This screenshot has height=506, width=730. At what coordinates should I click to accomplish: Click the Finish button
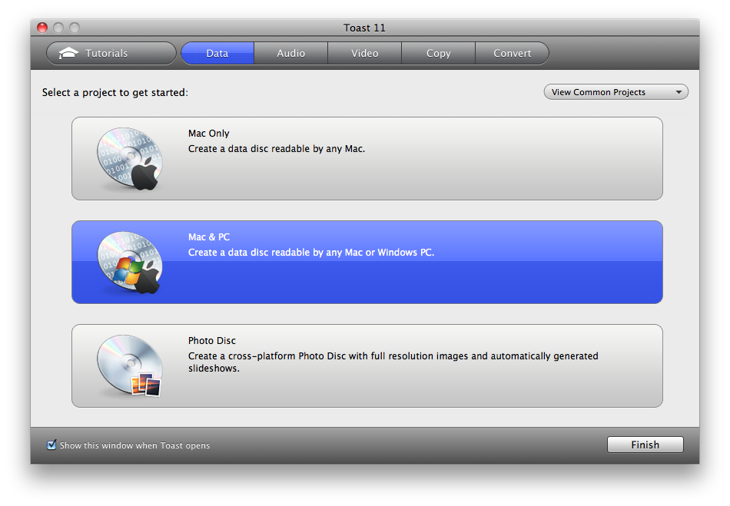tap(645, 445)
